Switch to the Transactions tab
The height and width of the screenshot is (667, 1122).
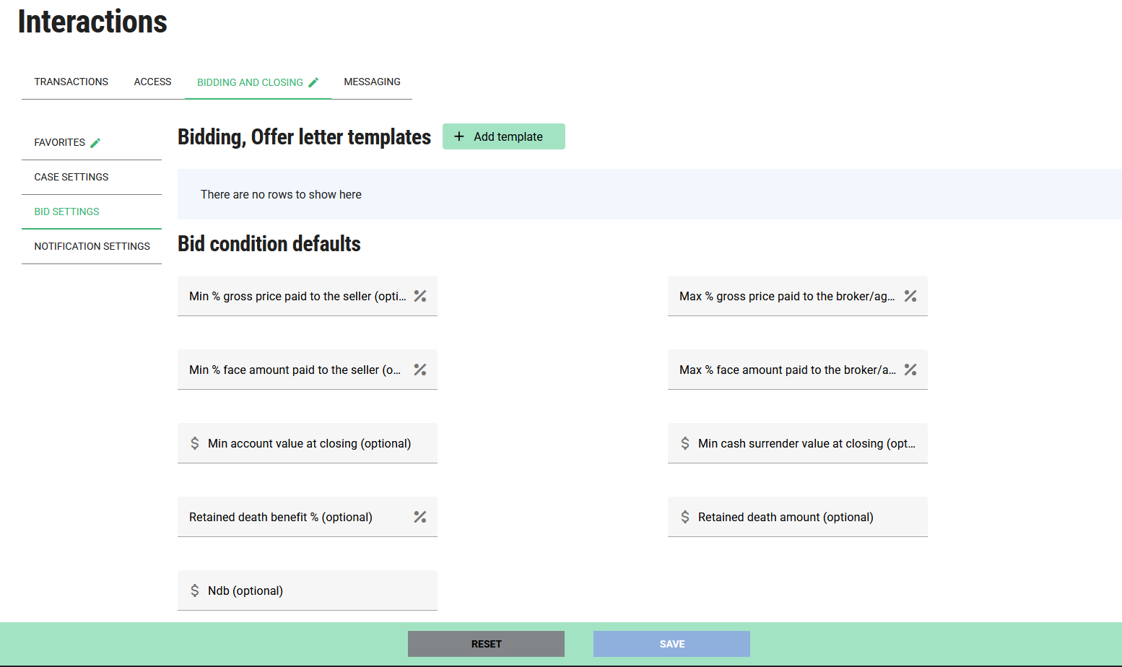[x=71, y=82]
